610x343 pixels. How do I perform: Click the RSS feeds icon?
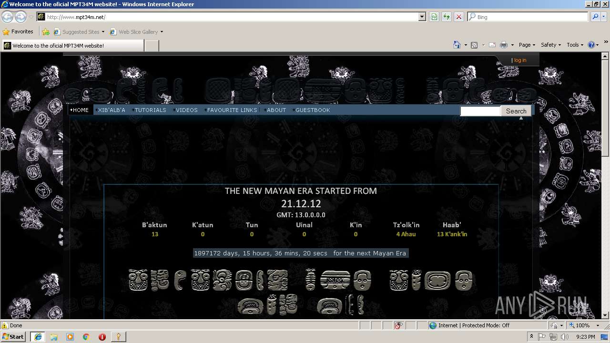pyautogui.click(x=474, y=45)
